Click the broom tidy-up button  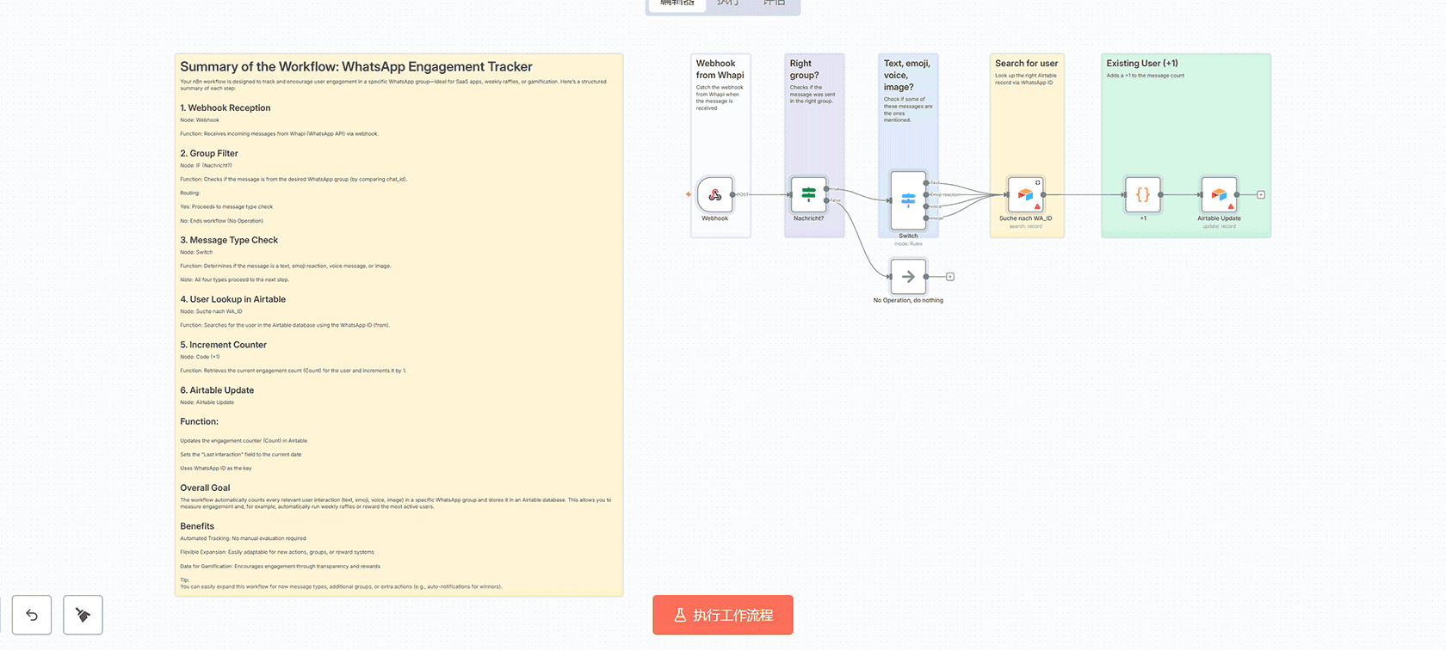[83, 615]
